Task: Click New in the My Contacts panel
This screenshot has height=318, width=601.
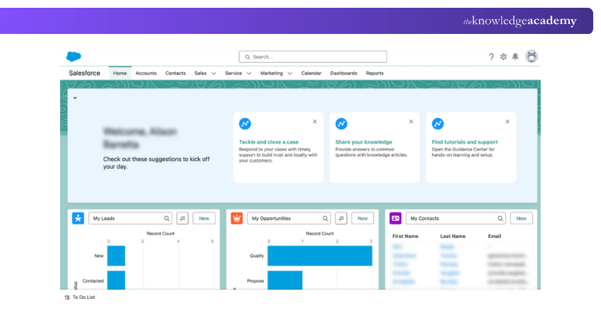Action: point(521,218)
